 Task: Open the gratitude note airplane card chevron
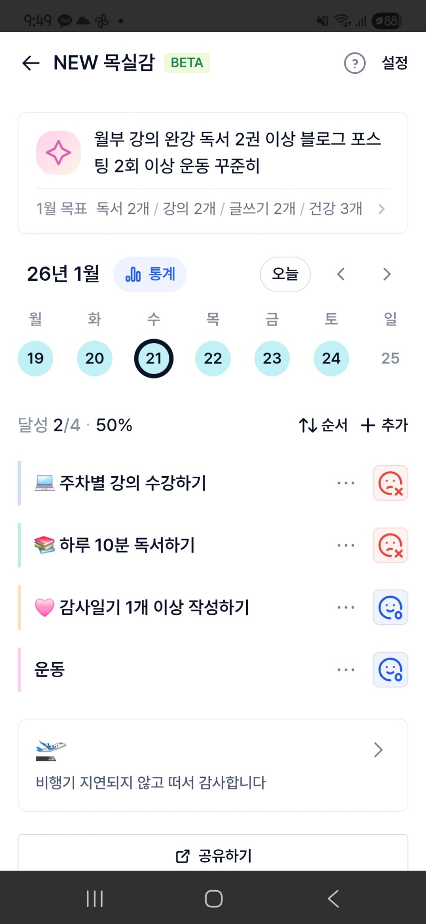(x=378, y=749)
